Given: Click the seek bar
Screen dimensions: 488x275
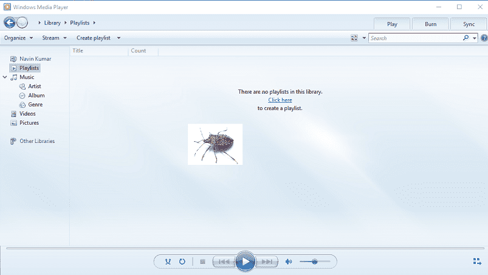Looking at the screenshot, I should click(x=245, y=248).
